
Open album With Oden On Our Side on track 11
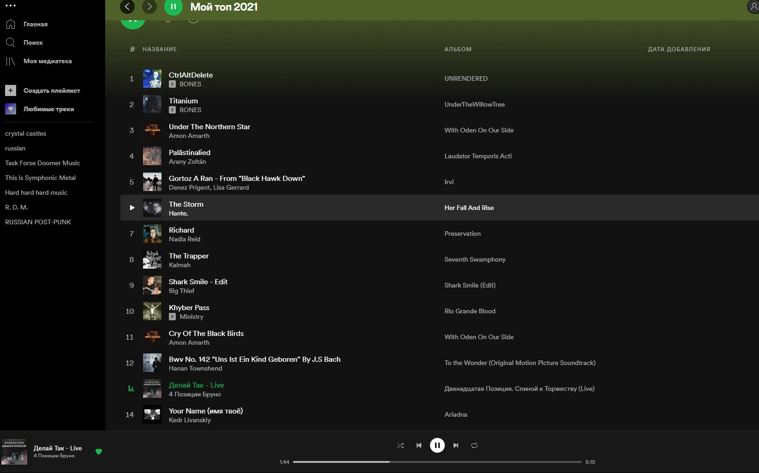click(478, 337)
